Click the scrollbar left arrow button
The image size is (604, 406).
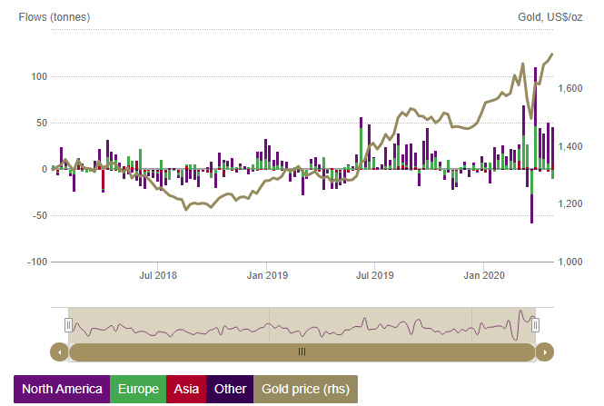pyautogui.click(x=59, y=352)
